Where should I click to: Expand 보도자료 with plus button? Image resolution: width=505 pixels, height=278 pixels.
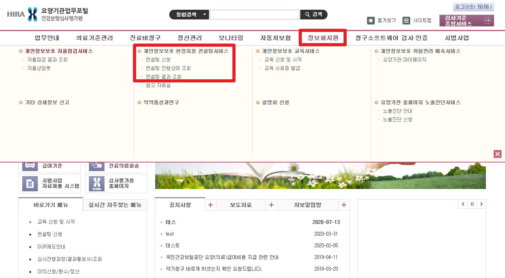pos(271,205)
